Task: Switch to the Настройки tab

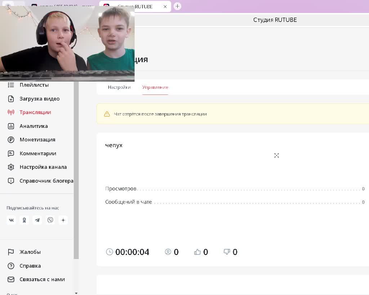Action: click(119, 87)
